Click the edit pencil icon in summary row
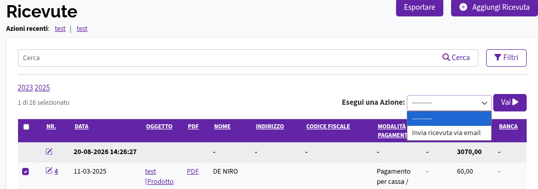This screenshot has height=189, width=538. tap(49, 151)
